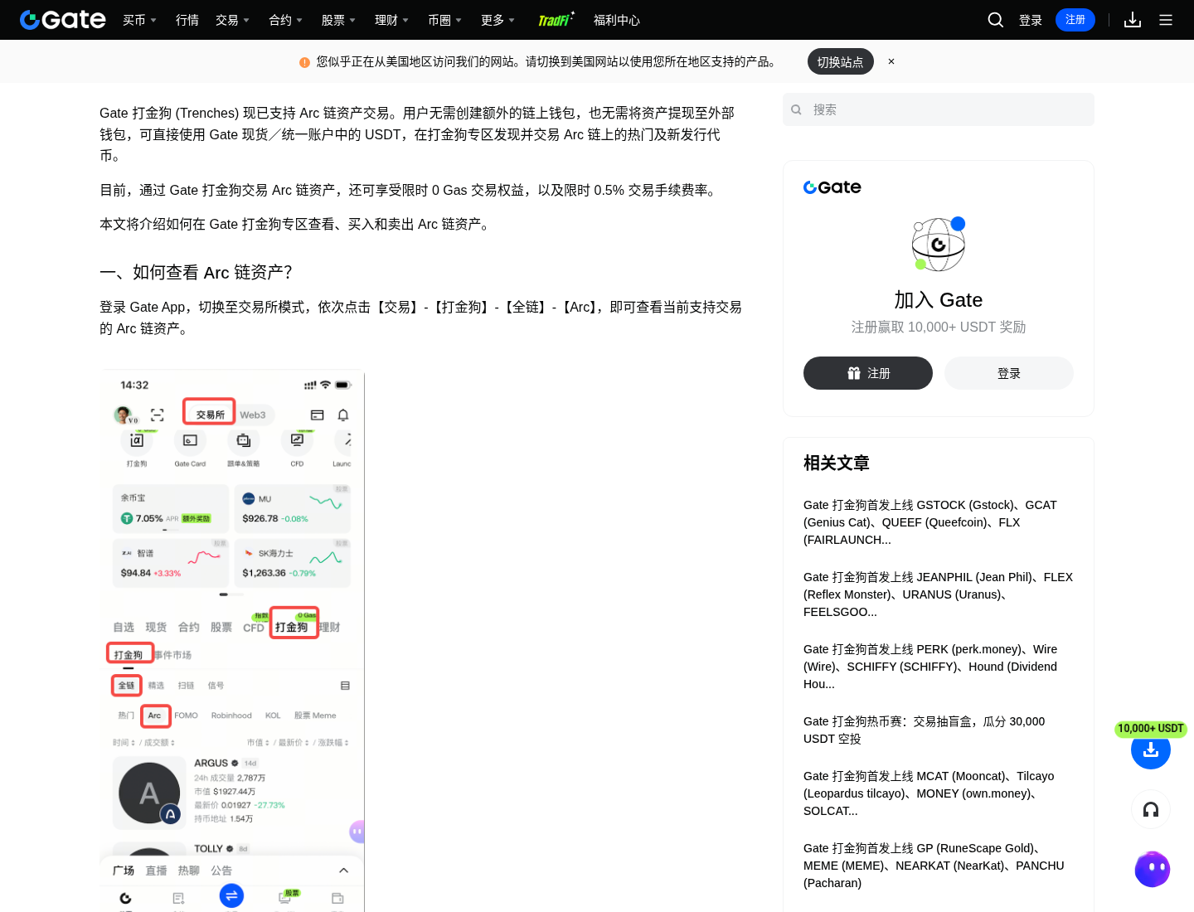Click the dark 注册 button with gift icon
The image size is (1194, 912).
(868, 373)
